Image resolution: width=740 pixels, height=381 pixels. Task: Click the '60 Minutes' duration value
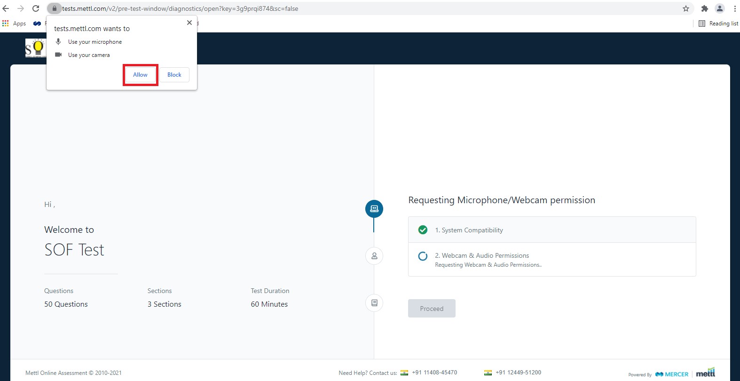tap(269, 304)
